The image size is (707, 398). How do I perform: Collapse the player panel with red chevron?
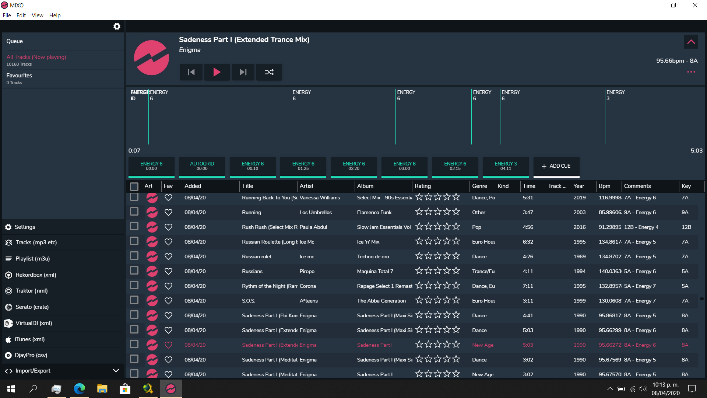[691, 42]
